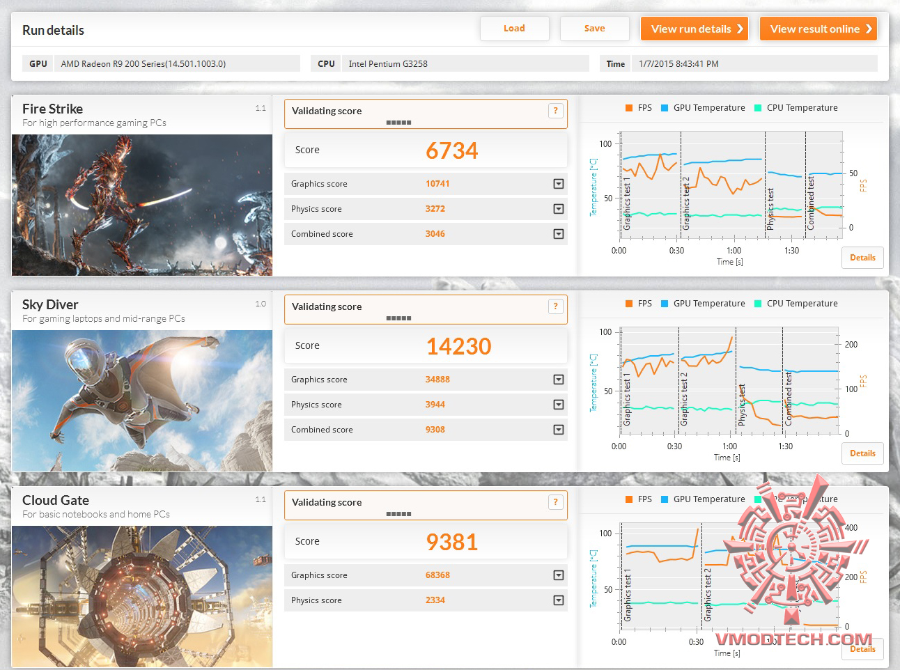900x670 pixels.
Task: Expand Sky Diver Graphics score details
Action: pos(559,380)
